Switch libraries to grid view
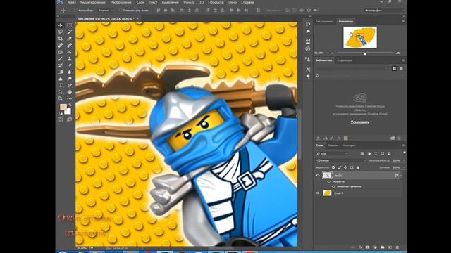The width and height of the screenshot is (451, 253). pyautogui.click(x=395, y=69)
